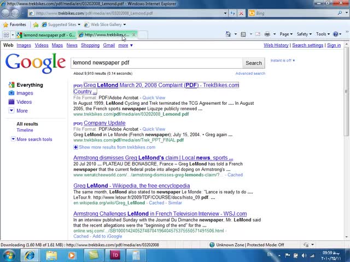350x262 pixels.
Task: Open Armstrong dismisses Greg LeMond's claim result
Action: point(153,158)
